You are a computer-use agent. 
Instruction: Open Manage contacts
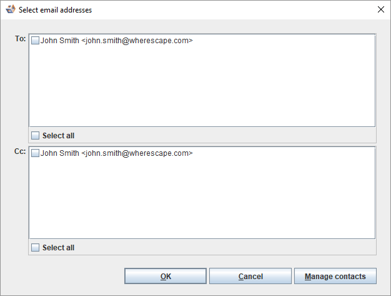(x=335, y=276)
